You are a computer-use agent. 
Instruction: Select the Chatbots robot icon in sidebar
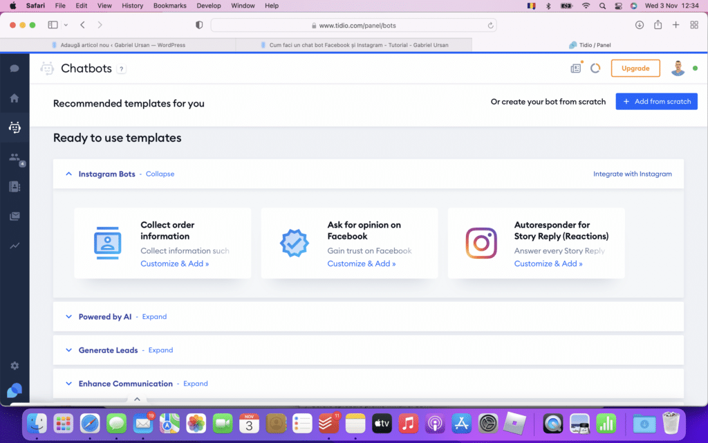(15, 127)
